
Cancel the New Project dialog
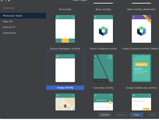[x=105, y=115]
